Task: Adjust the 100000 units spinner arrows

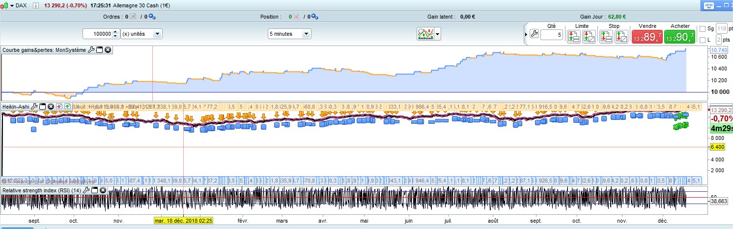Action: pyautogui.click(x=115, y=34)
